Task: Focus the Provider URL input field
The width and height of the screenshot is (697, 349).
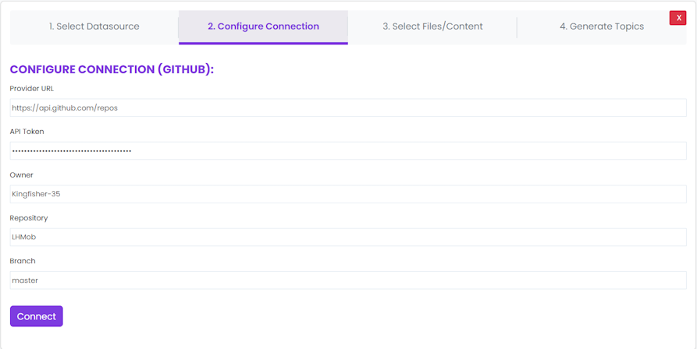Action: pos(347,108)
